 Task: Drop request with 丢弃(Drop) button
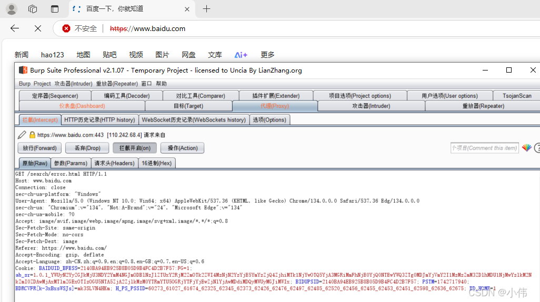(x=87, y=148)
